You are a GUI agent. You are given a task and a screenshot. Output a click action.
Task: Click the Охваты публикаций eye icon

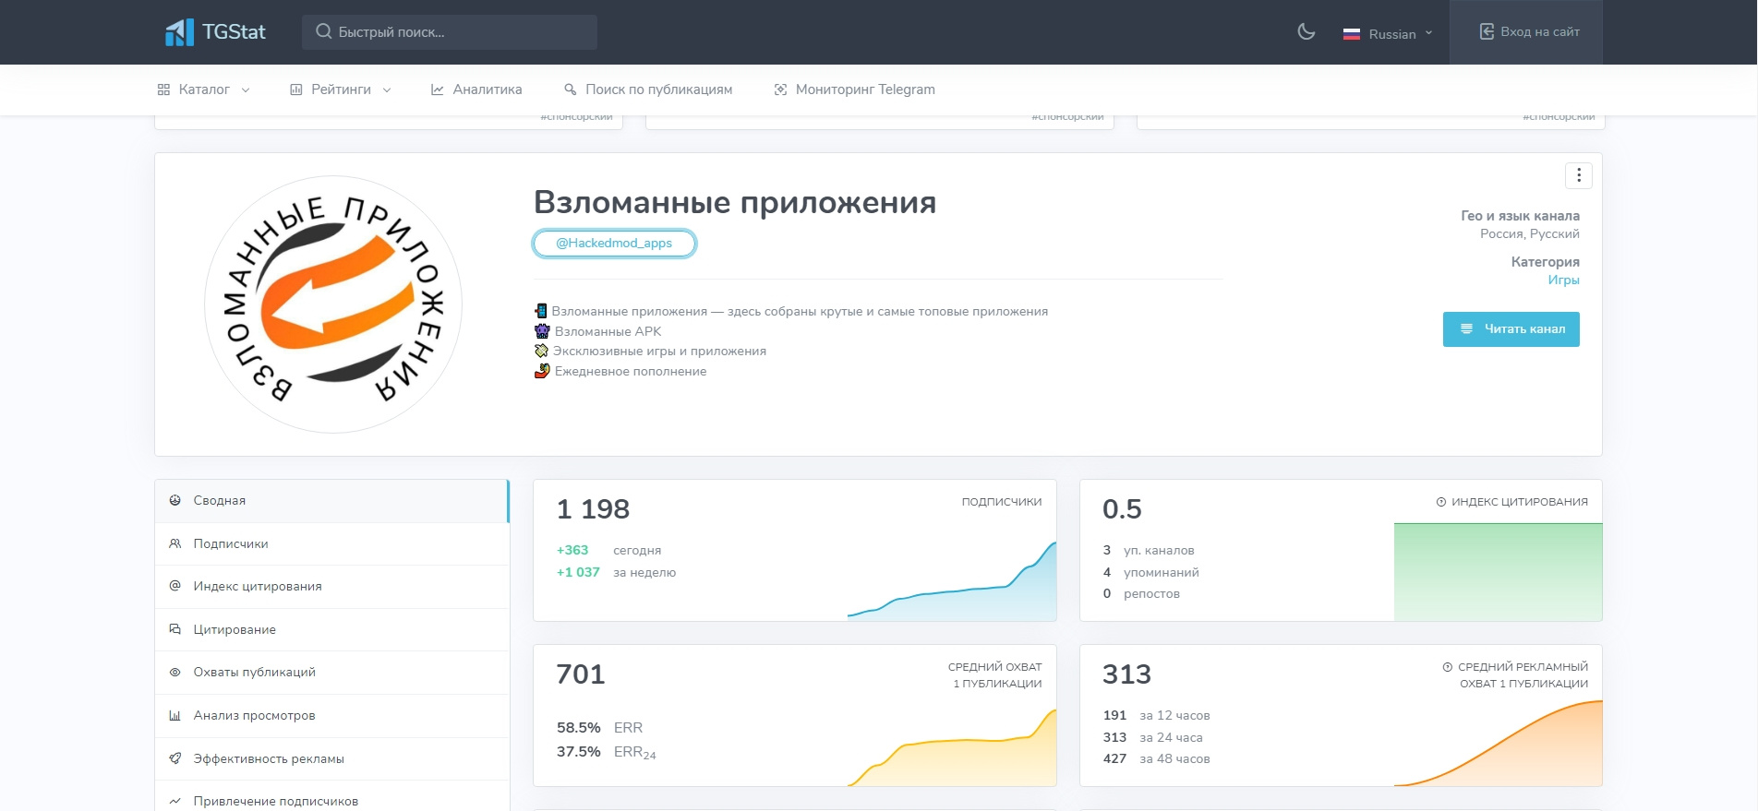coord(175,672)
